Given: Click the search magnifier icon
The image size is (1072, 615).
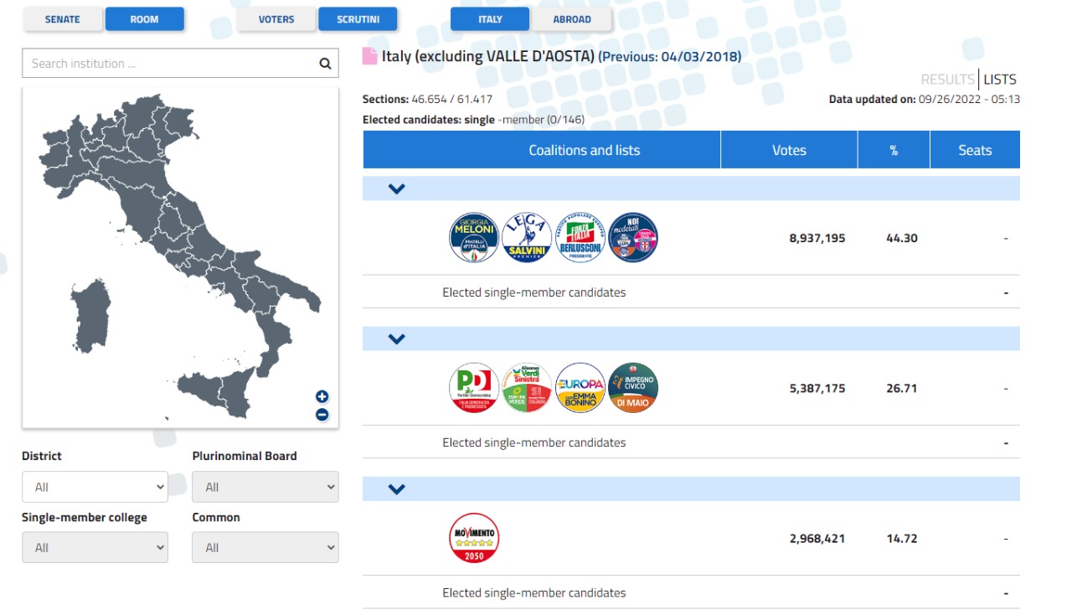Looking at the screenshot, I should (x=325, y=64).
